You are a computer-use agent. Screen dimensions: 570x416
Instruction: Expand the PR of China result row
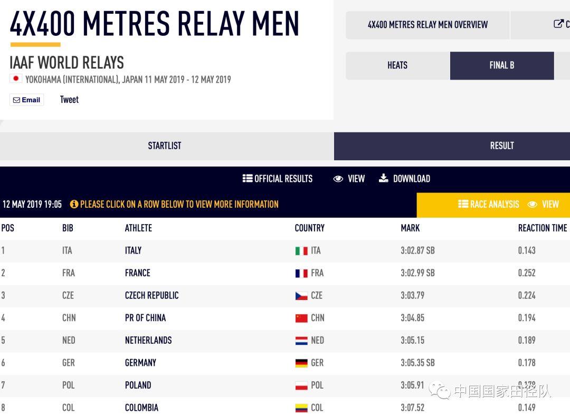point(285,318)
